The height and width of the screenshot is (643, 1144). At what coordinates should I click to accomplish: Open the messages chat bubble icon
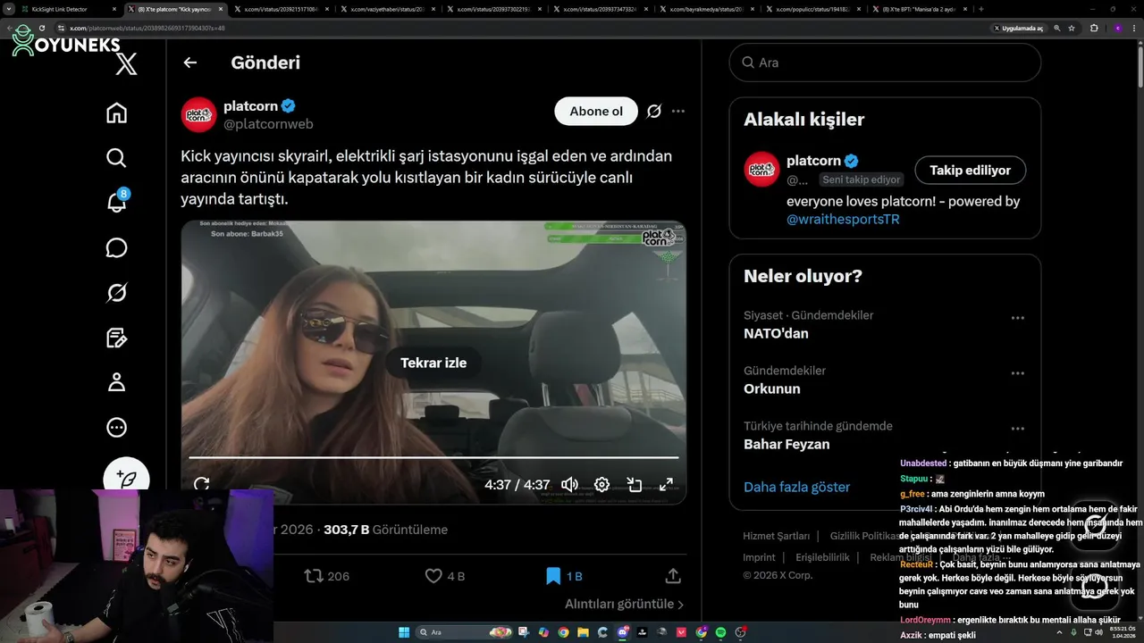tap(116, 247)
